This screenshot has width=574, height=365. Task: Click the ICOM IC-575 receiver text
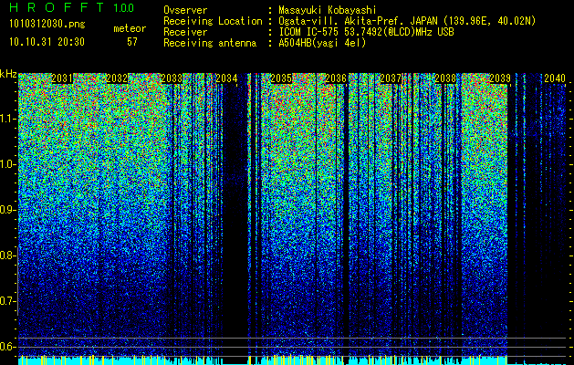366,32
